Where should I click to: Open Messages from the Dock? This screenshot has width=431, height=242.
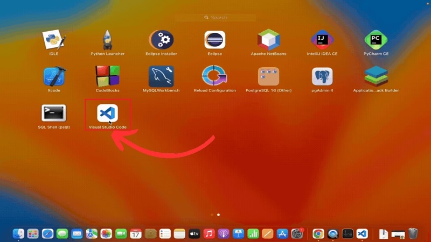point(62,234)
